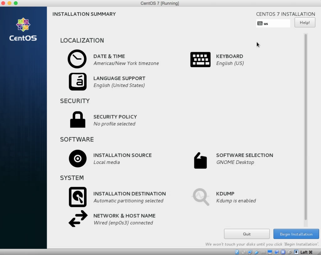Click the 'us' keyboard layout indicator
The height and width of the screenshot is (255, 321).
tap(273, 23)
